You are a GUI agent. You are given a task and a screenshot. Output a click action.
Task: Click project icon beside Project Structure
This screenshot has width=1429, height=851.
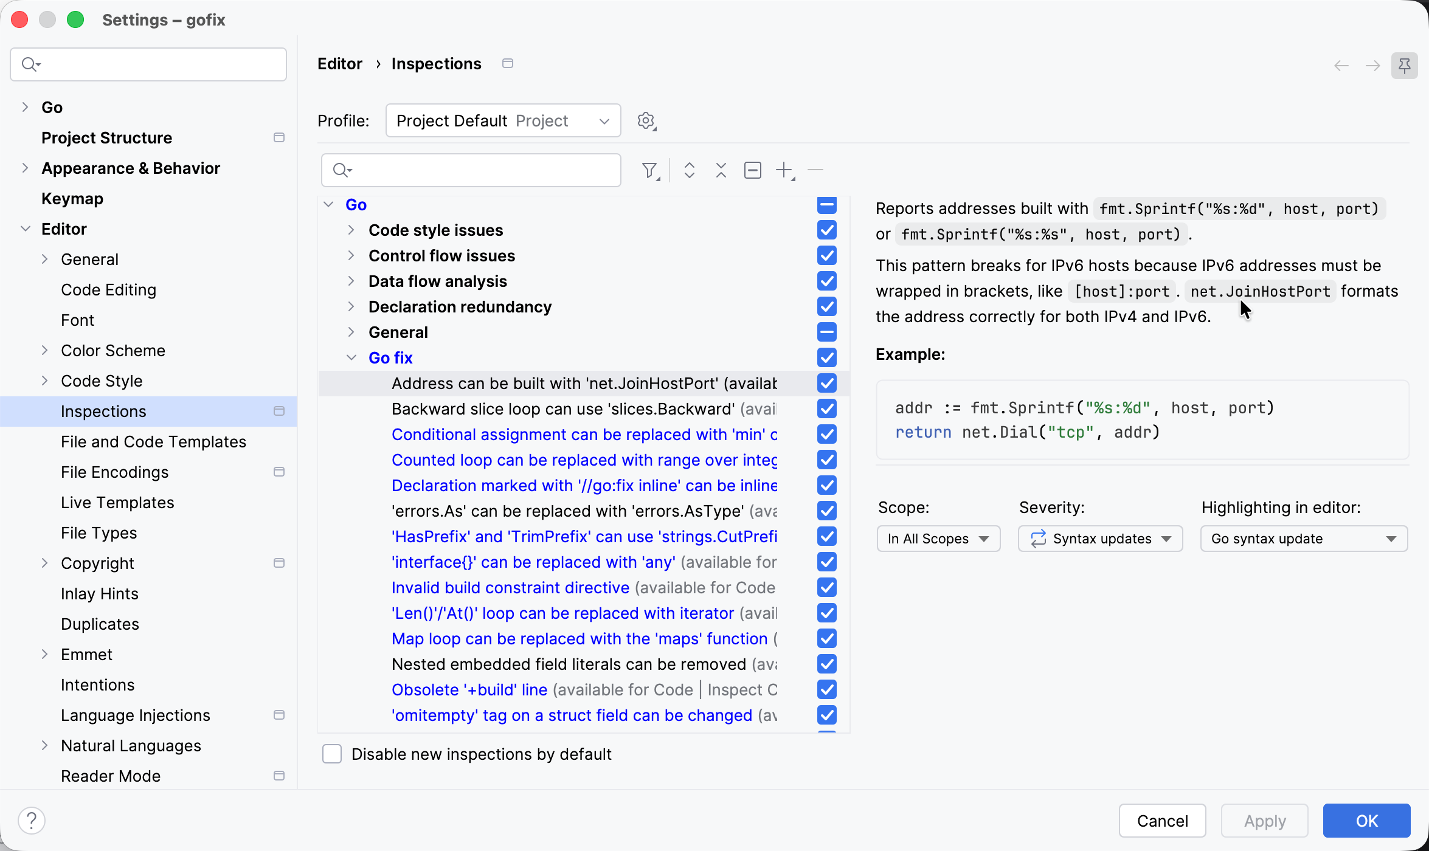(x=279, y=137)
